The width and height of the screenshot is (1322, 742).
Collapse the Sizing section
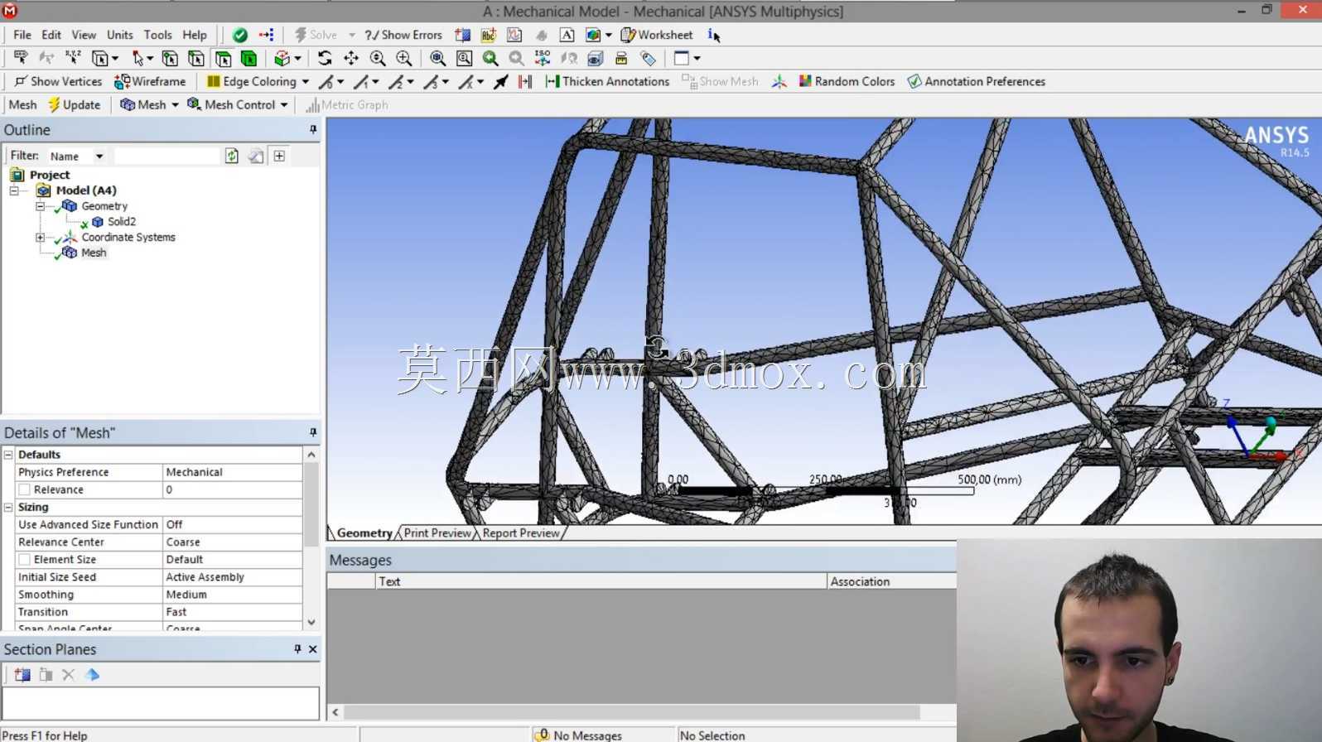coord(8,507)
